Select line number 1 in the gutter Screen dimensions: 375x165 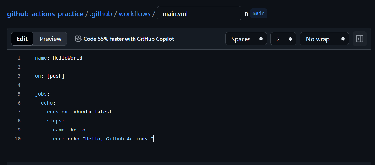(x=19, y=58)
